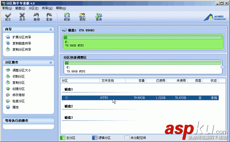Click the 切割分区 icon
Viewport: 230px width, 142px height.
pyautogui.click(x=8, y=77)
